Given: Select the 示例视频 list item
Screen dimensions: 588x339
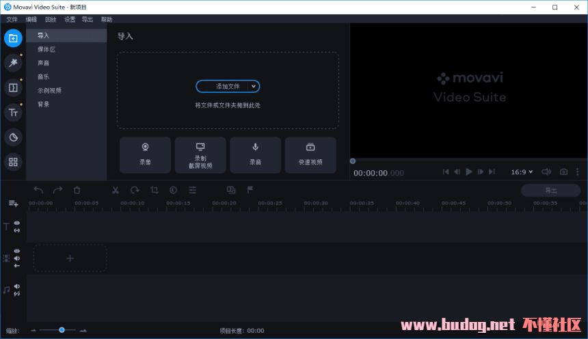Looking at the screenshot, I should pos(66,90).
